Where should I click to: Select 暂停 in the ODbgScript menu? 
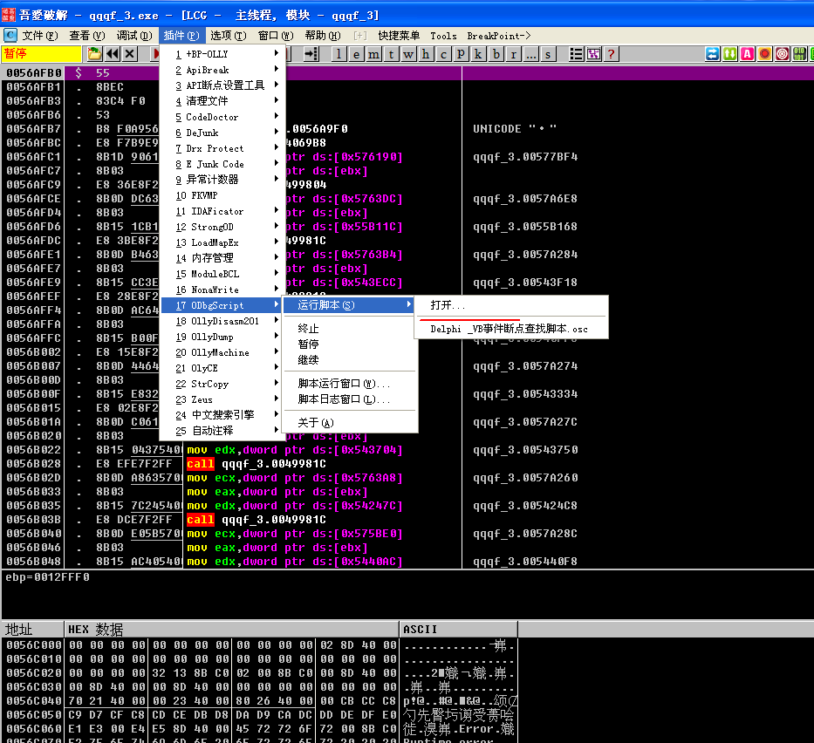(x=350, y=344)
